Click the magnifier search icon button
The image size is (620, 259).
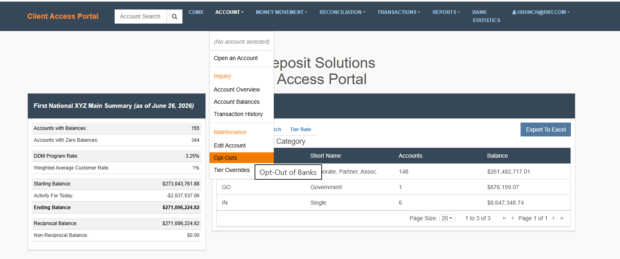pyautogui.click(x=174, y=16)
